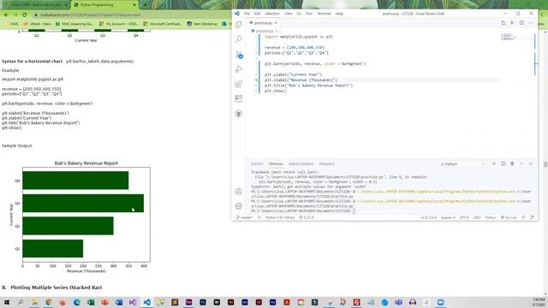The height and width of the screenshot is (308, 548).
Task: Switch to the TERMINAL panel tab
Action: click(x=276, y=164)
